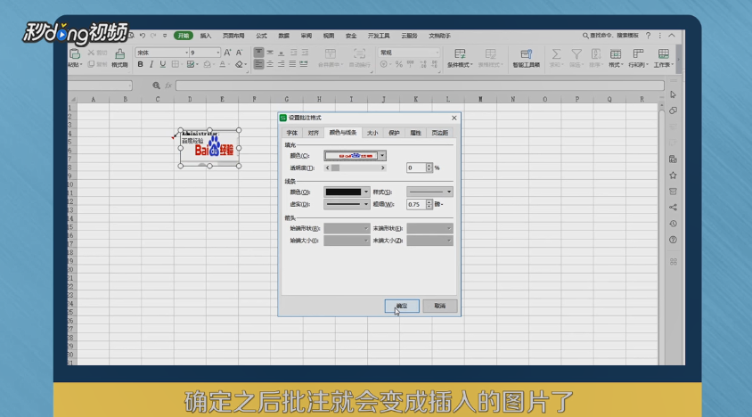Click the percent style icon
Viewport: 752px width, 417px height.
(399, 64)
